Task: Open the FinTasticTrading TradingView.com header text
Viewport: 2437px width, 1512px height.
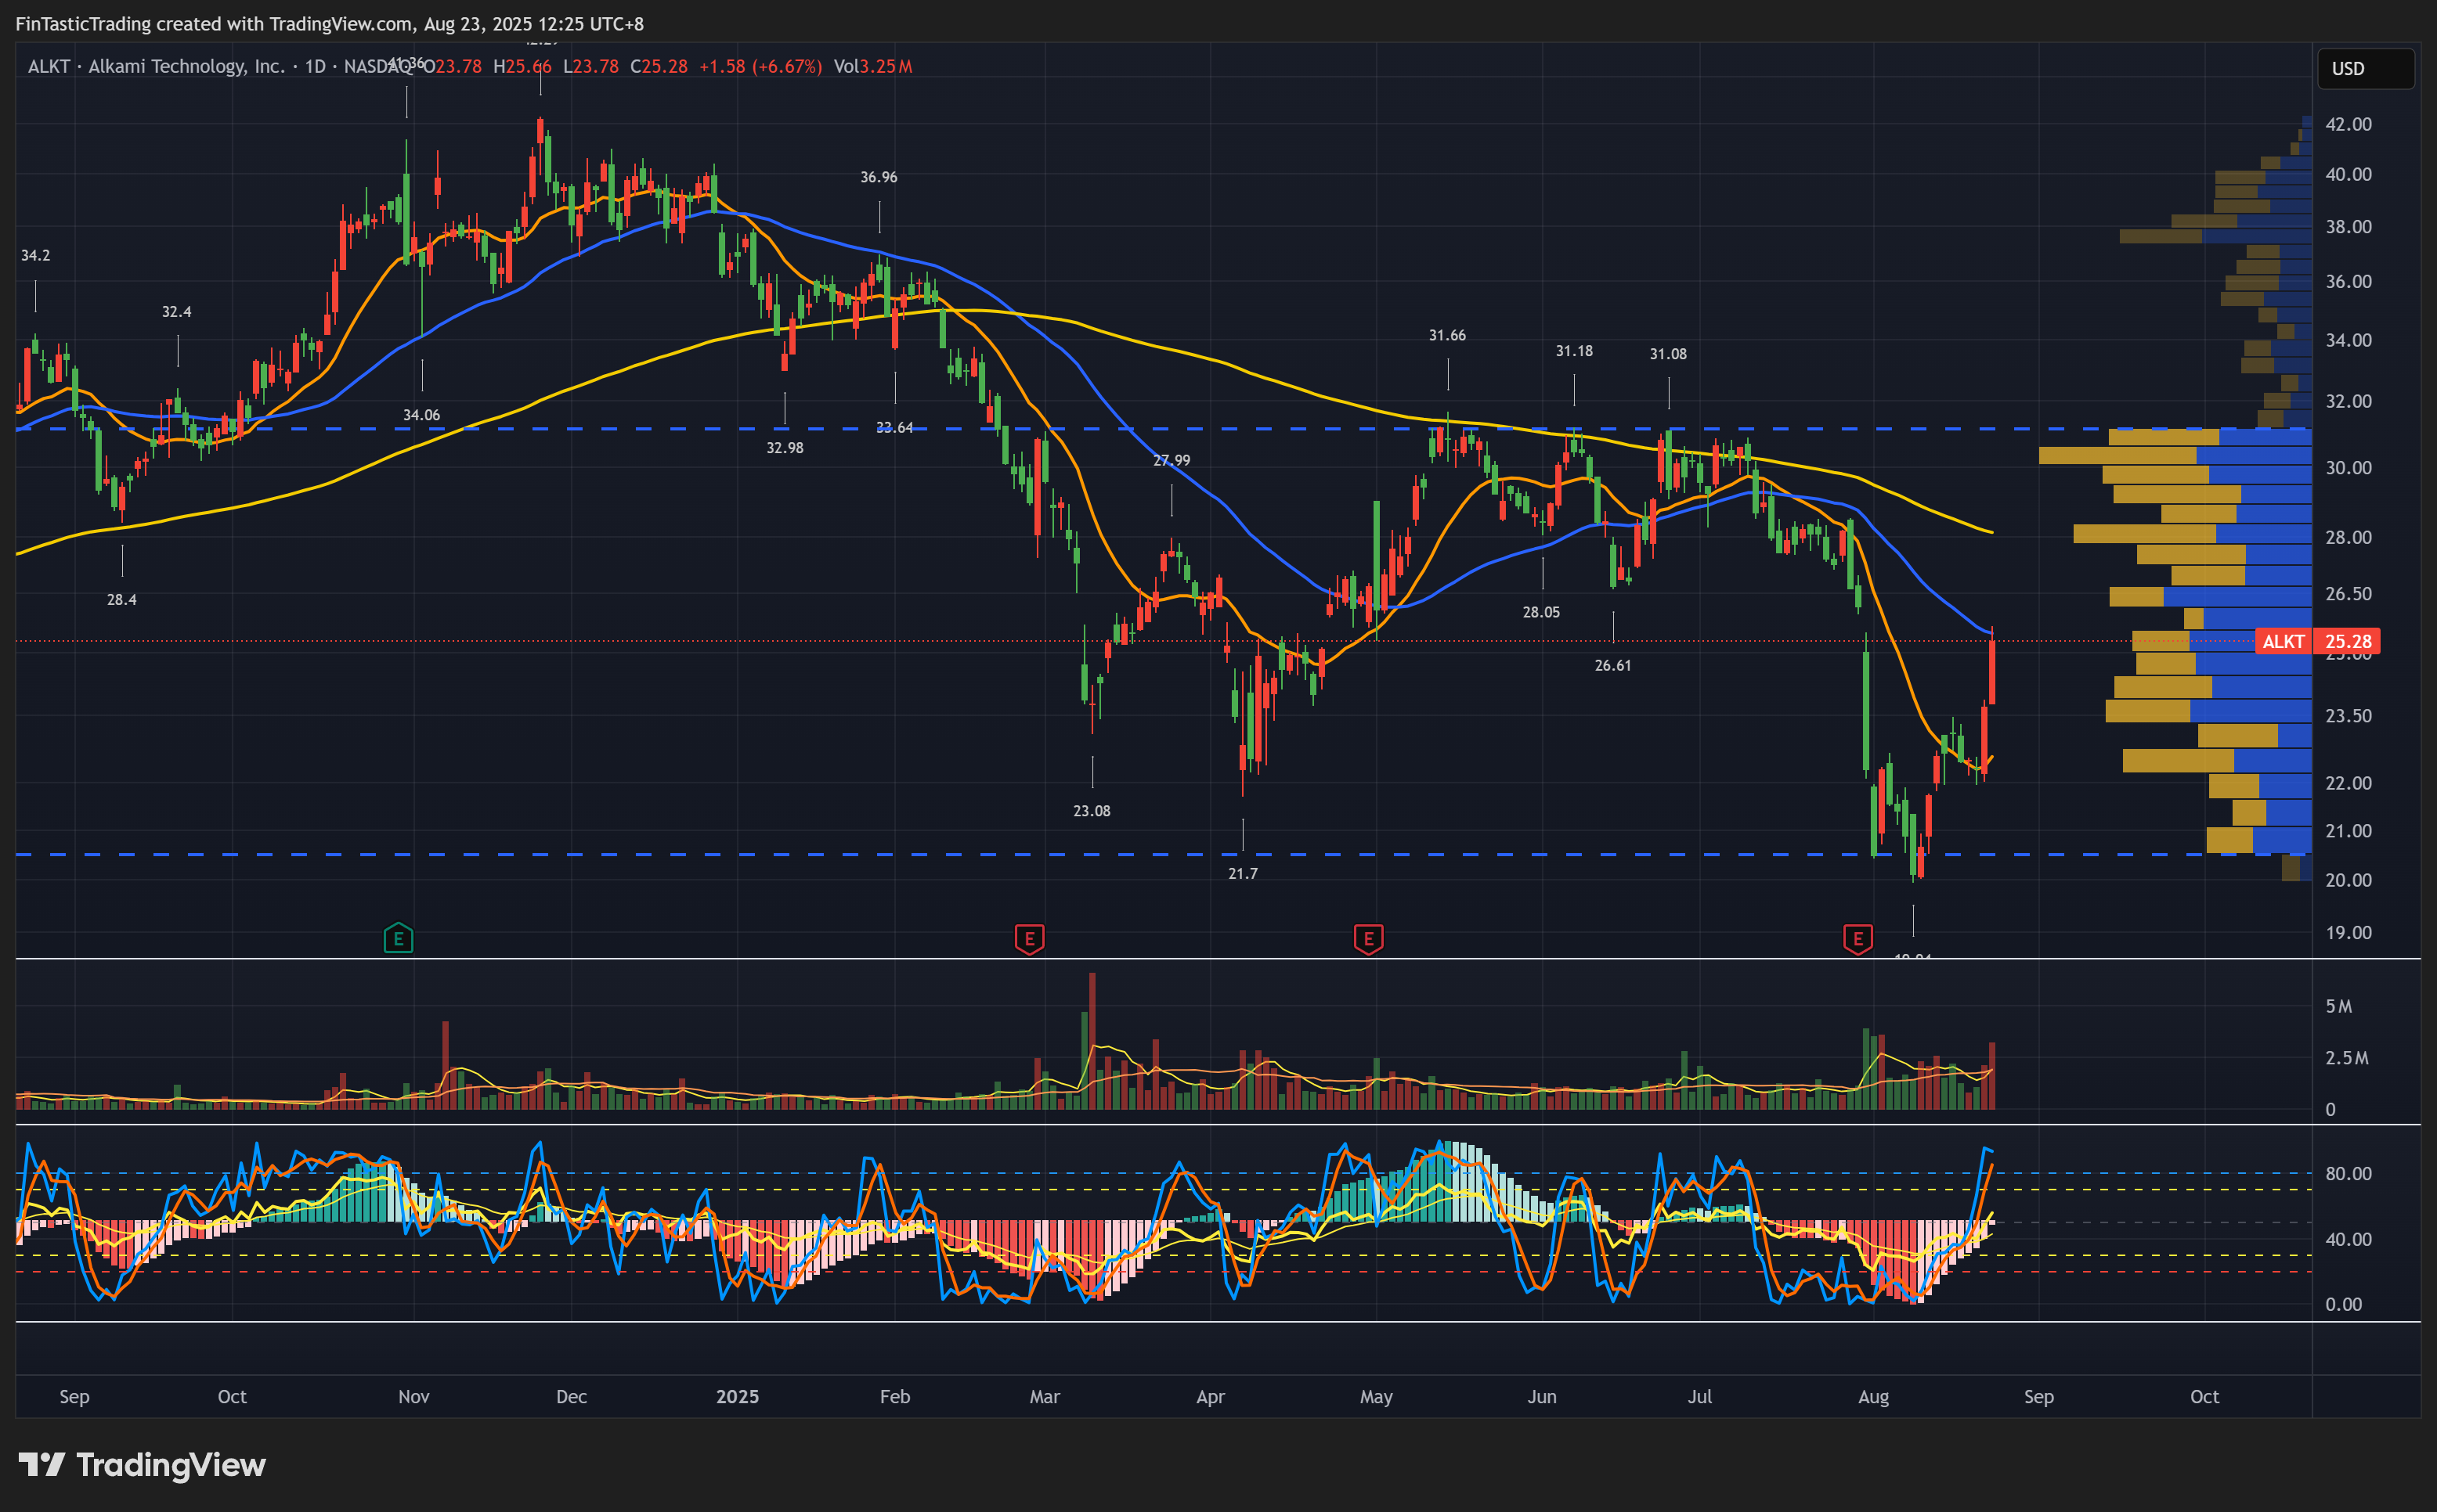Action: 329,23
